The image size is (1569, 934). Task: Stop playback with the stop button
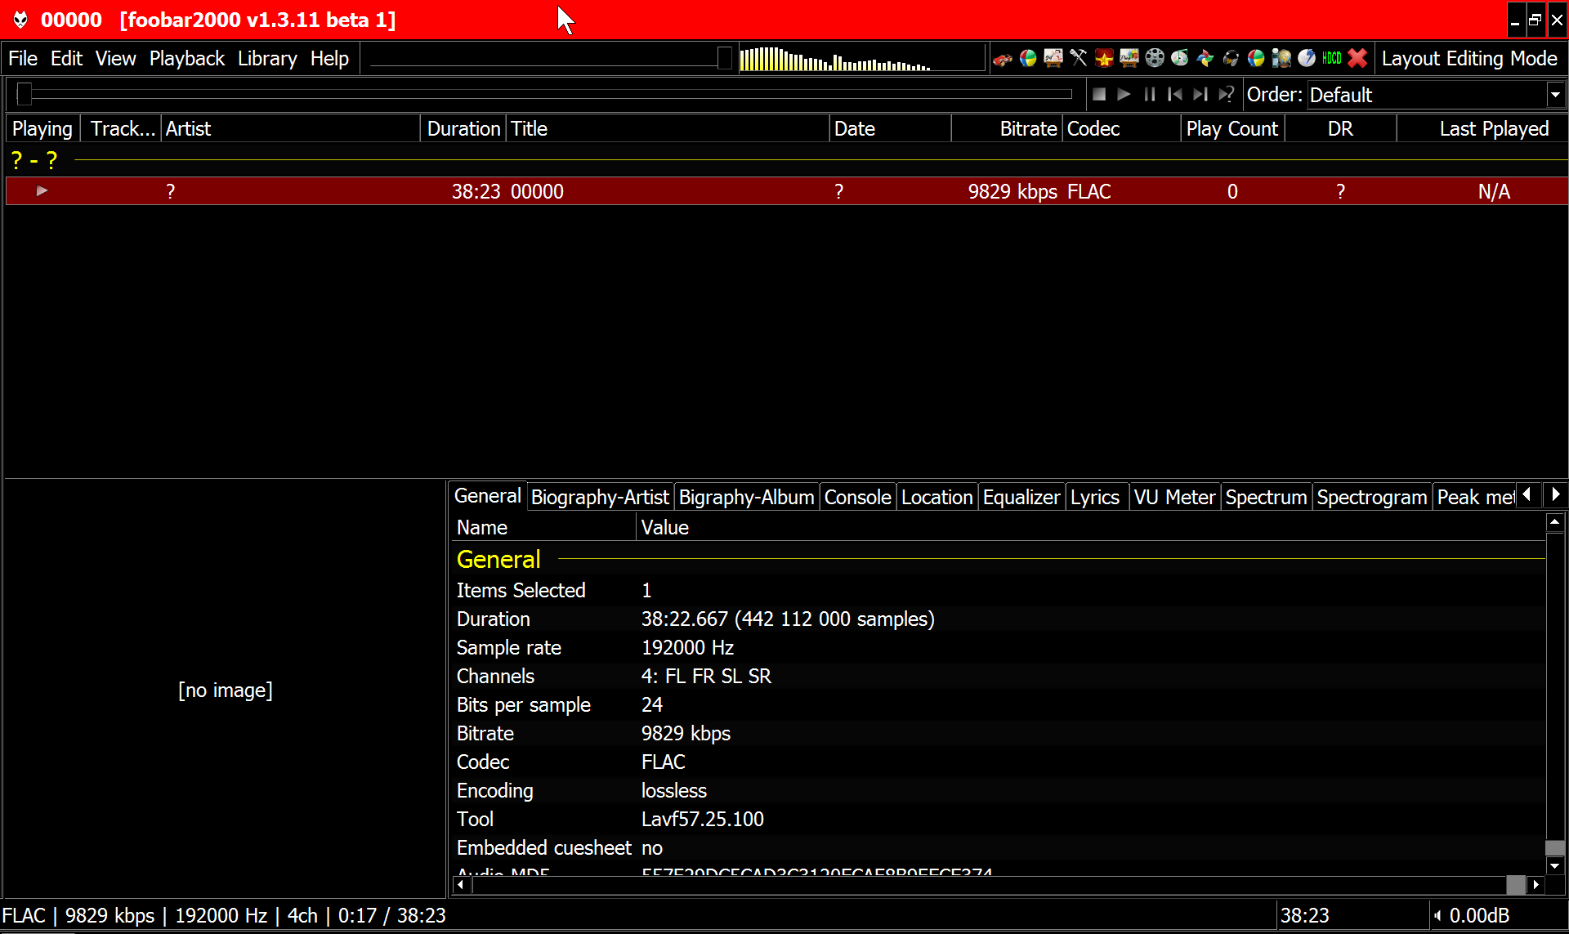[x=1099, y=95]
